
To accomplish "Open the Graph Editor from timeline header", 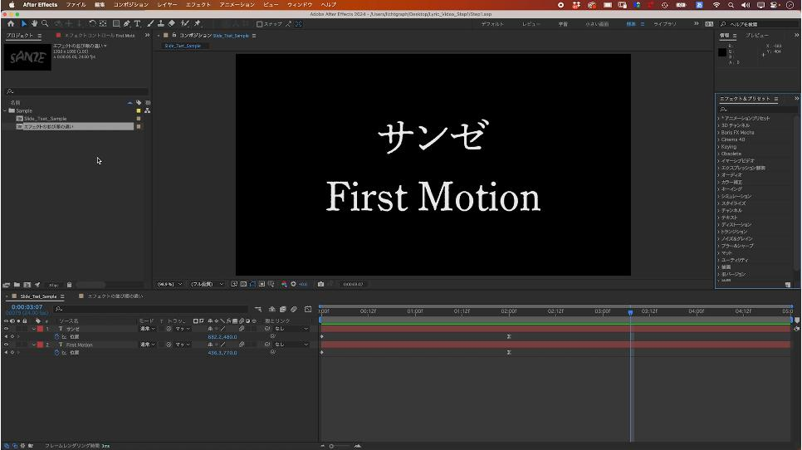I will (x=307, y=309).
